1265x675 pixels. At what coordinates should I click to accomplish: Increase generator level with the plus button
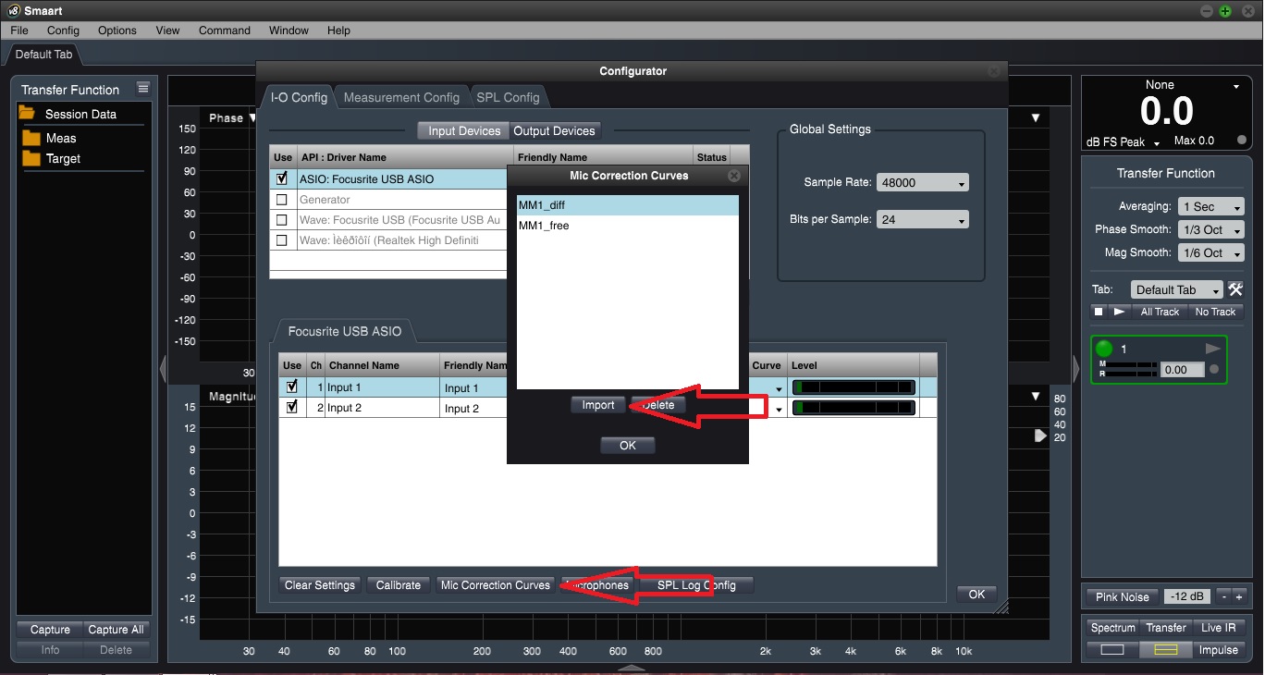click(1239, 596)
